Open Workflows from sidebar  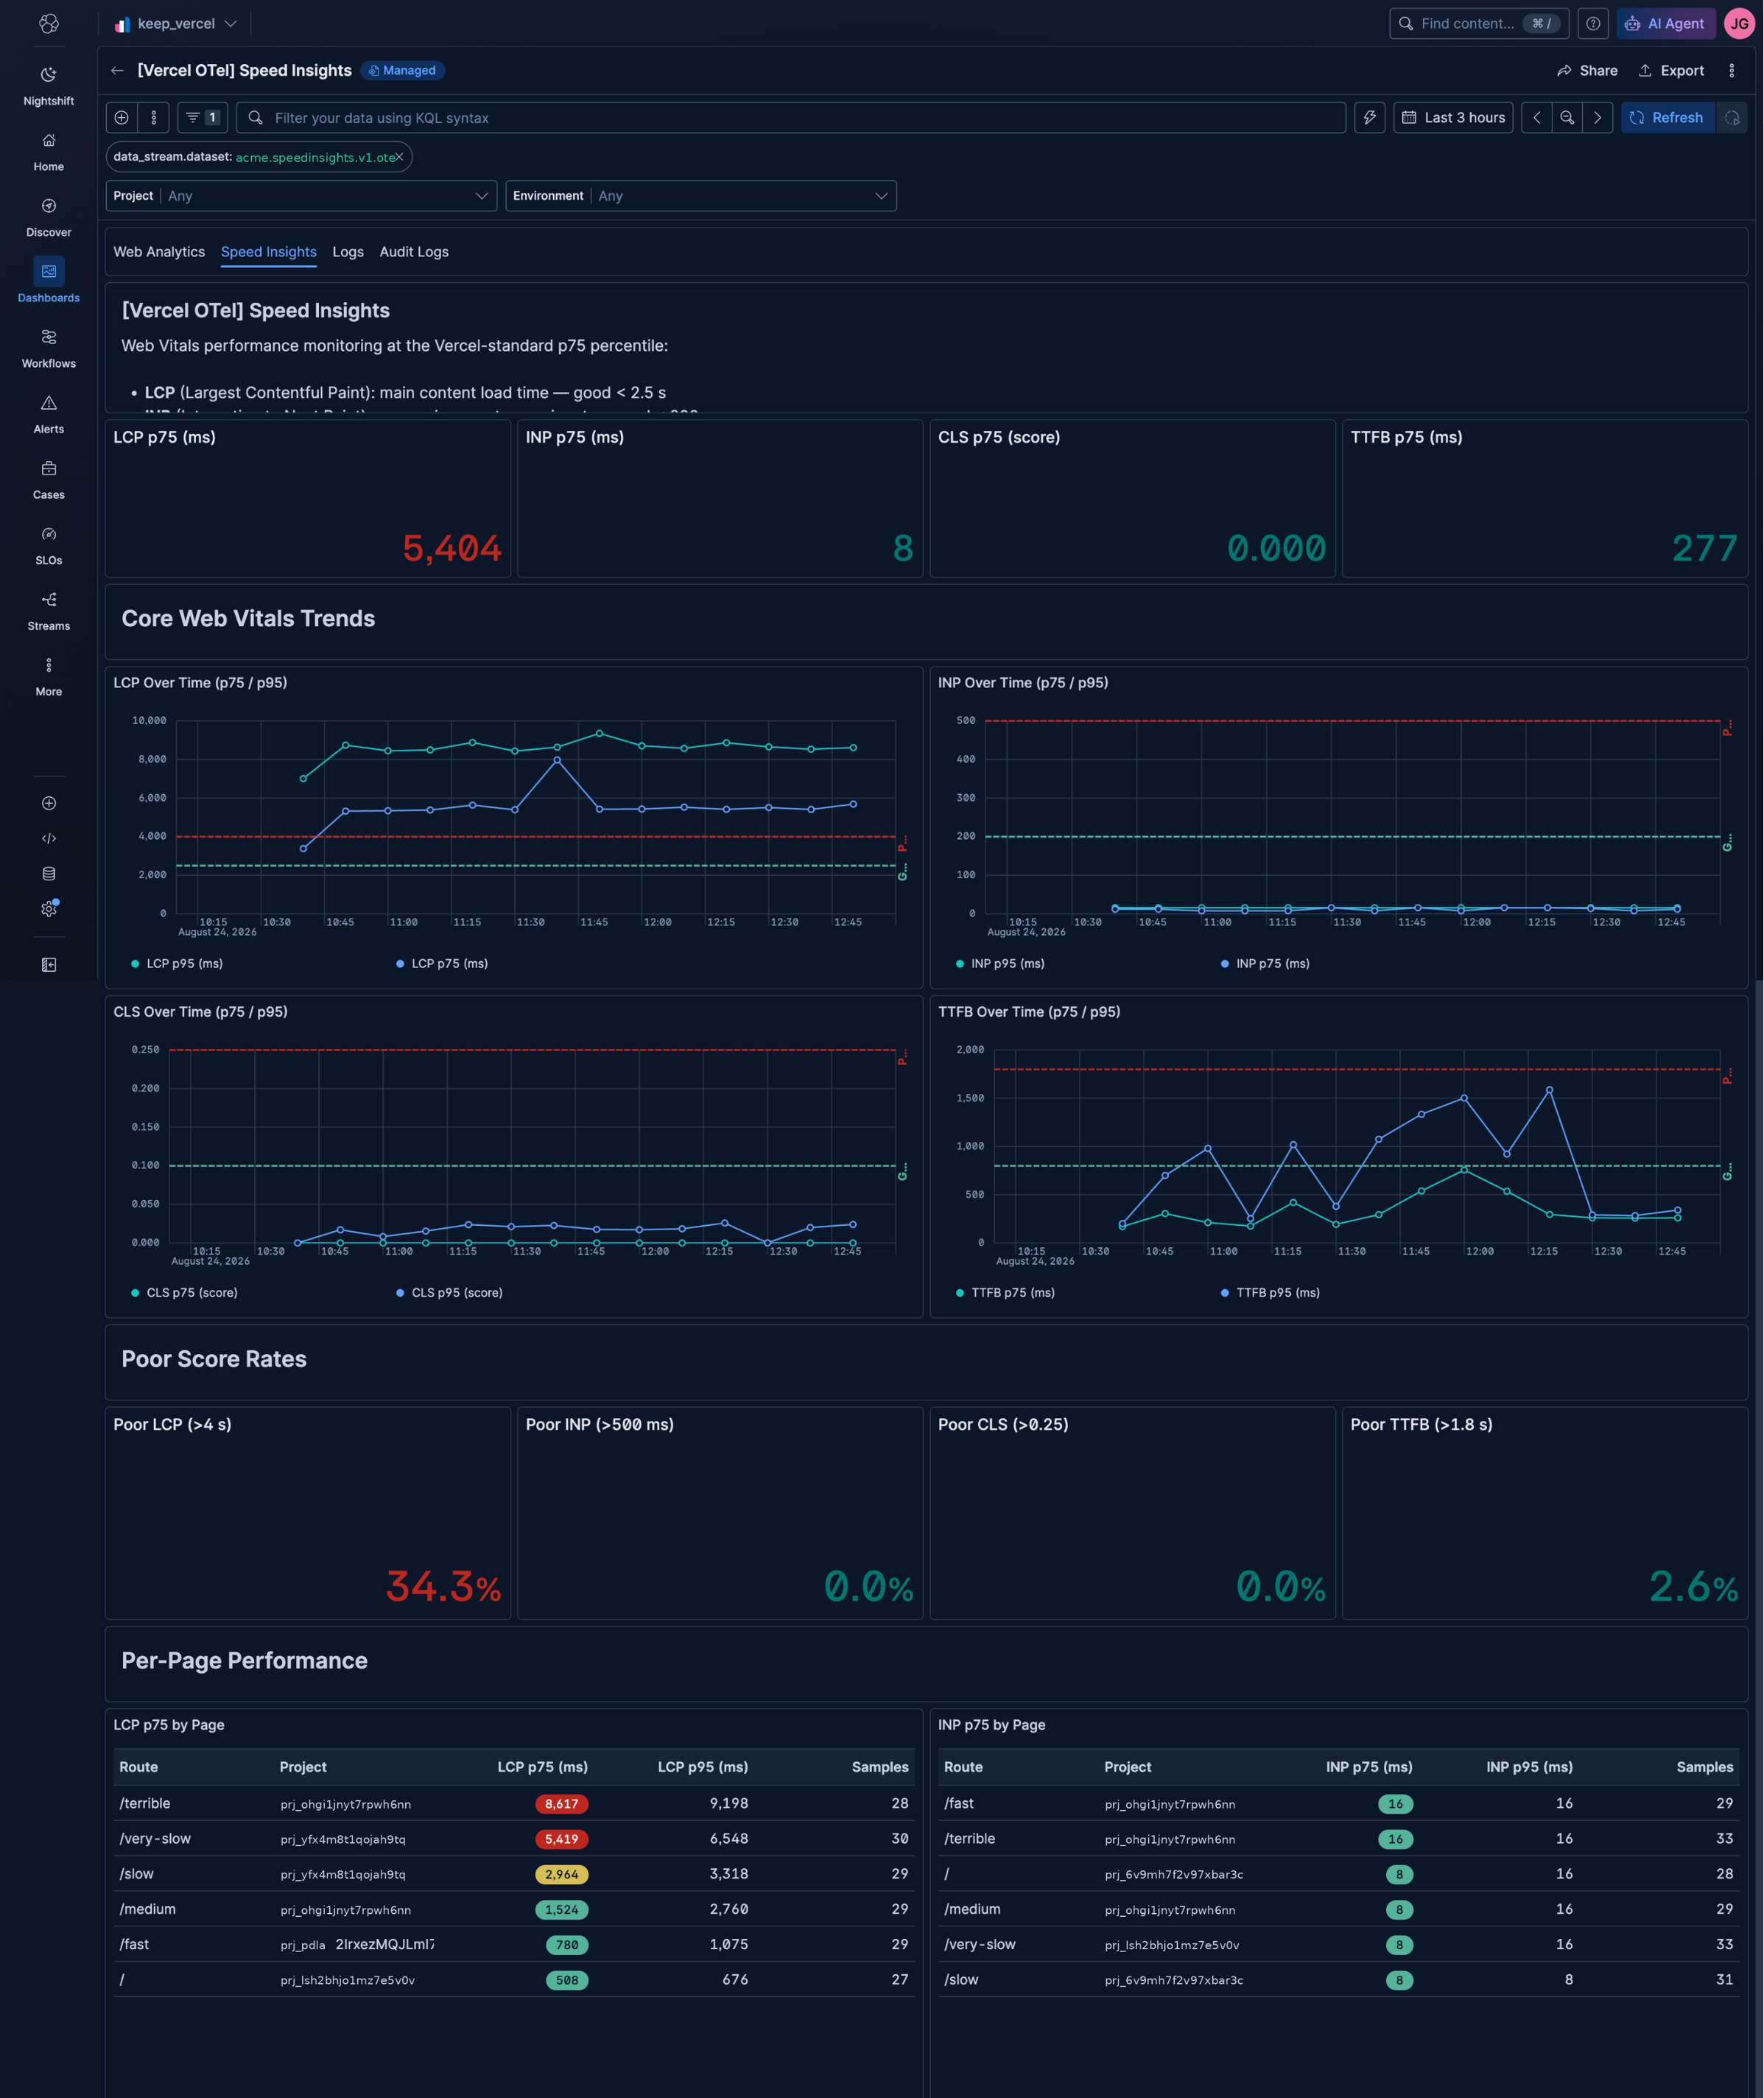tap(48, 348)
